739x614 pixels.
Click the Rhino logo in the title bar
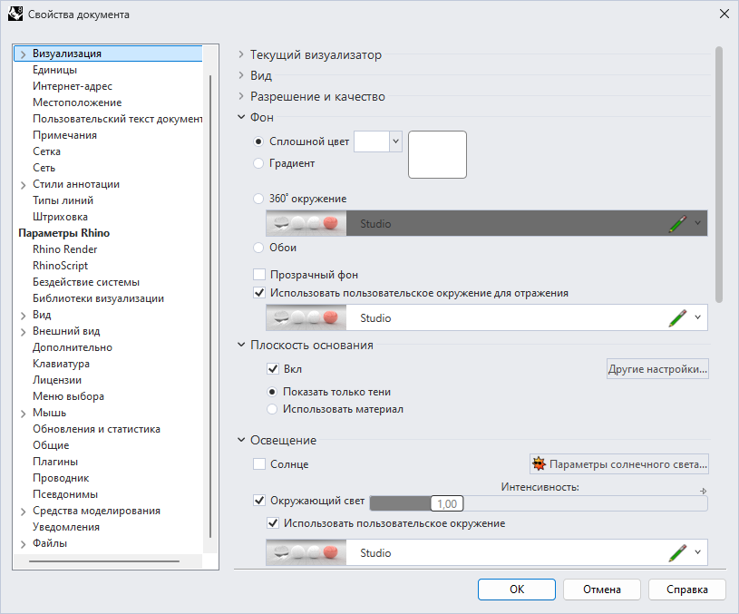click(15, 15)
